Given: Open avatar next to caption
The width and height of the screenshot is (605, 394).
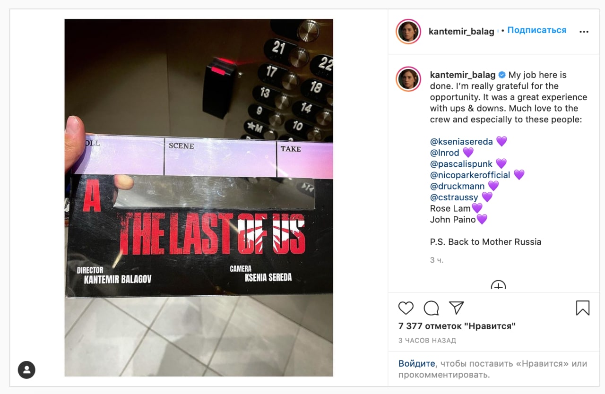Looking at the screenshot, I should 408,79.
